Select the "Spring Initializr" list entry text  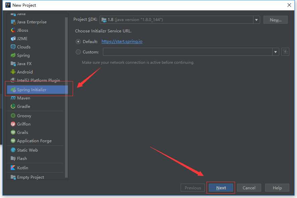[x=32, y=90]
